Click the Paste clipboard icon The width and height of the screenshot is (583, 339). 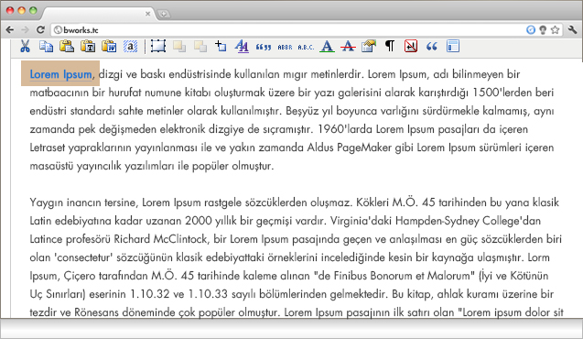pyautogui.click(x=67, y=47)
